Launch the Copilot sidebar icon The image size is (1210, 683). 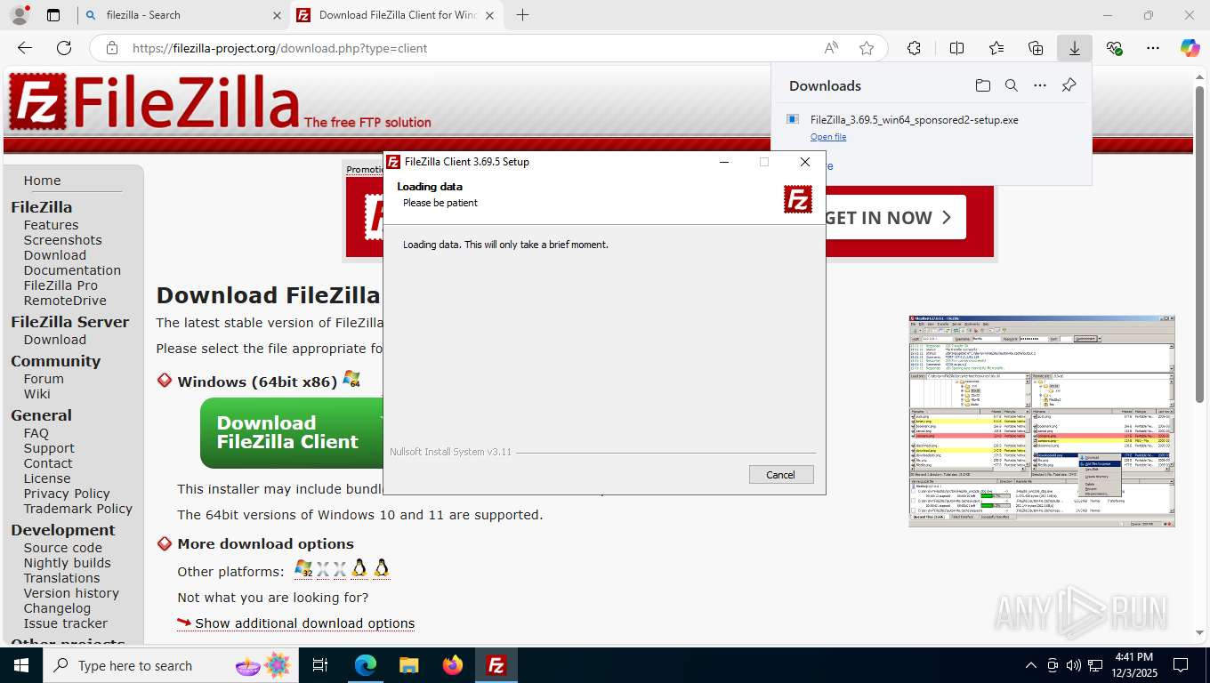point(1190,48)
